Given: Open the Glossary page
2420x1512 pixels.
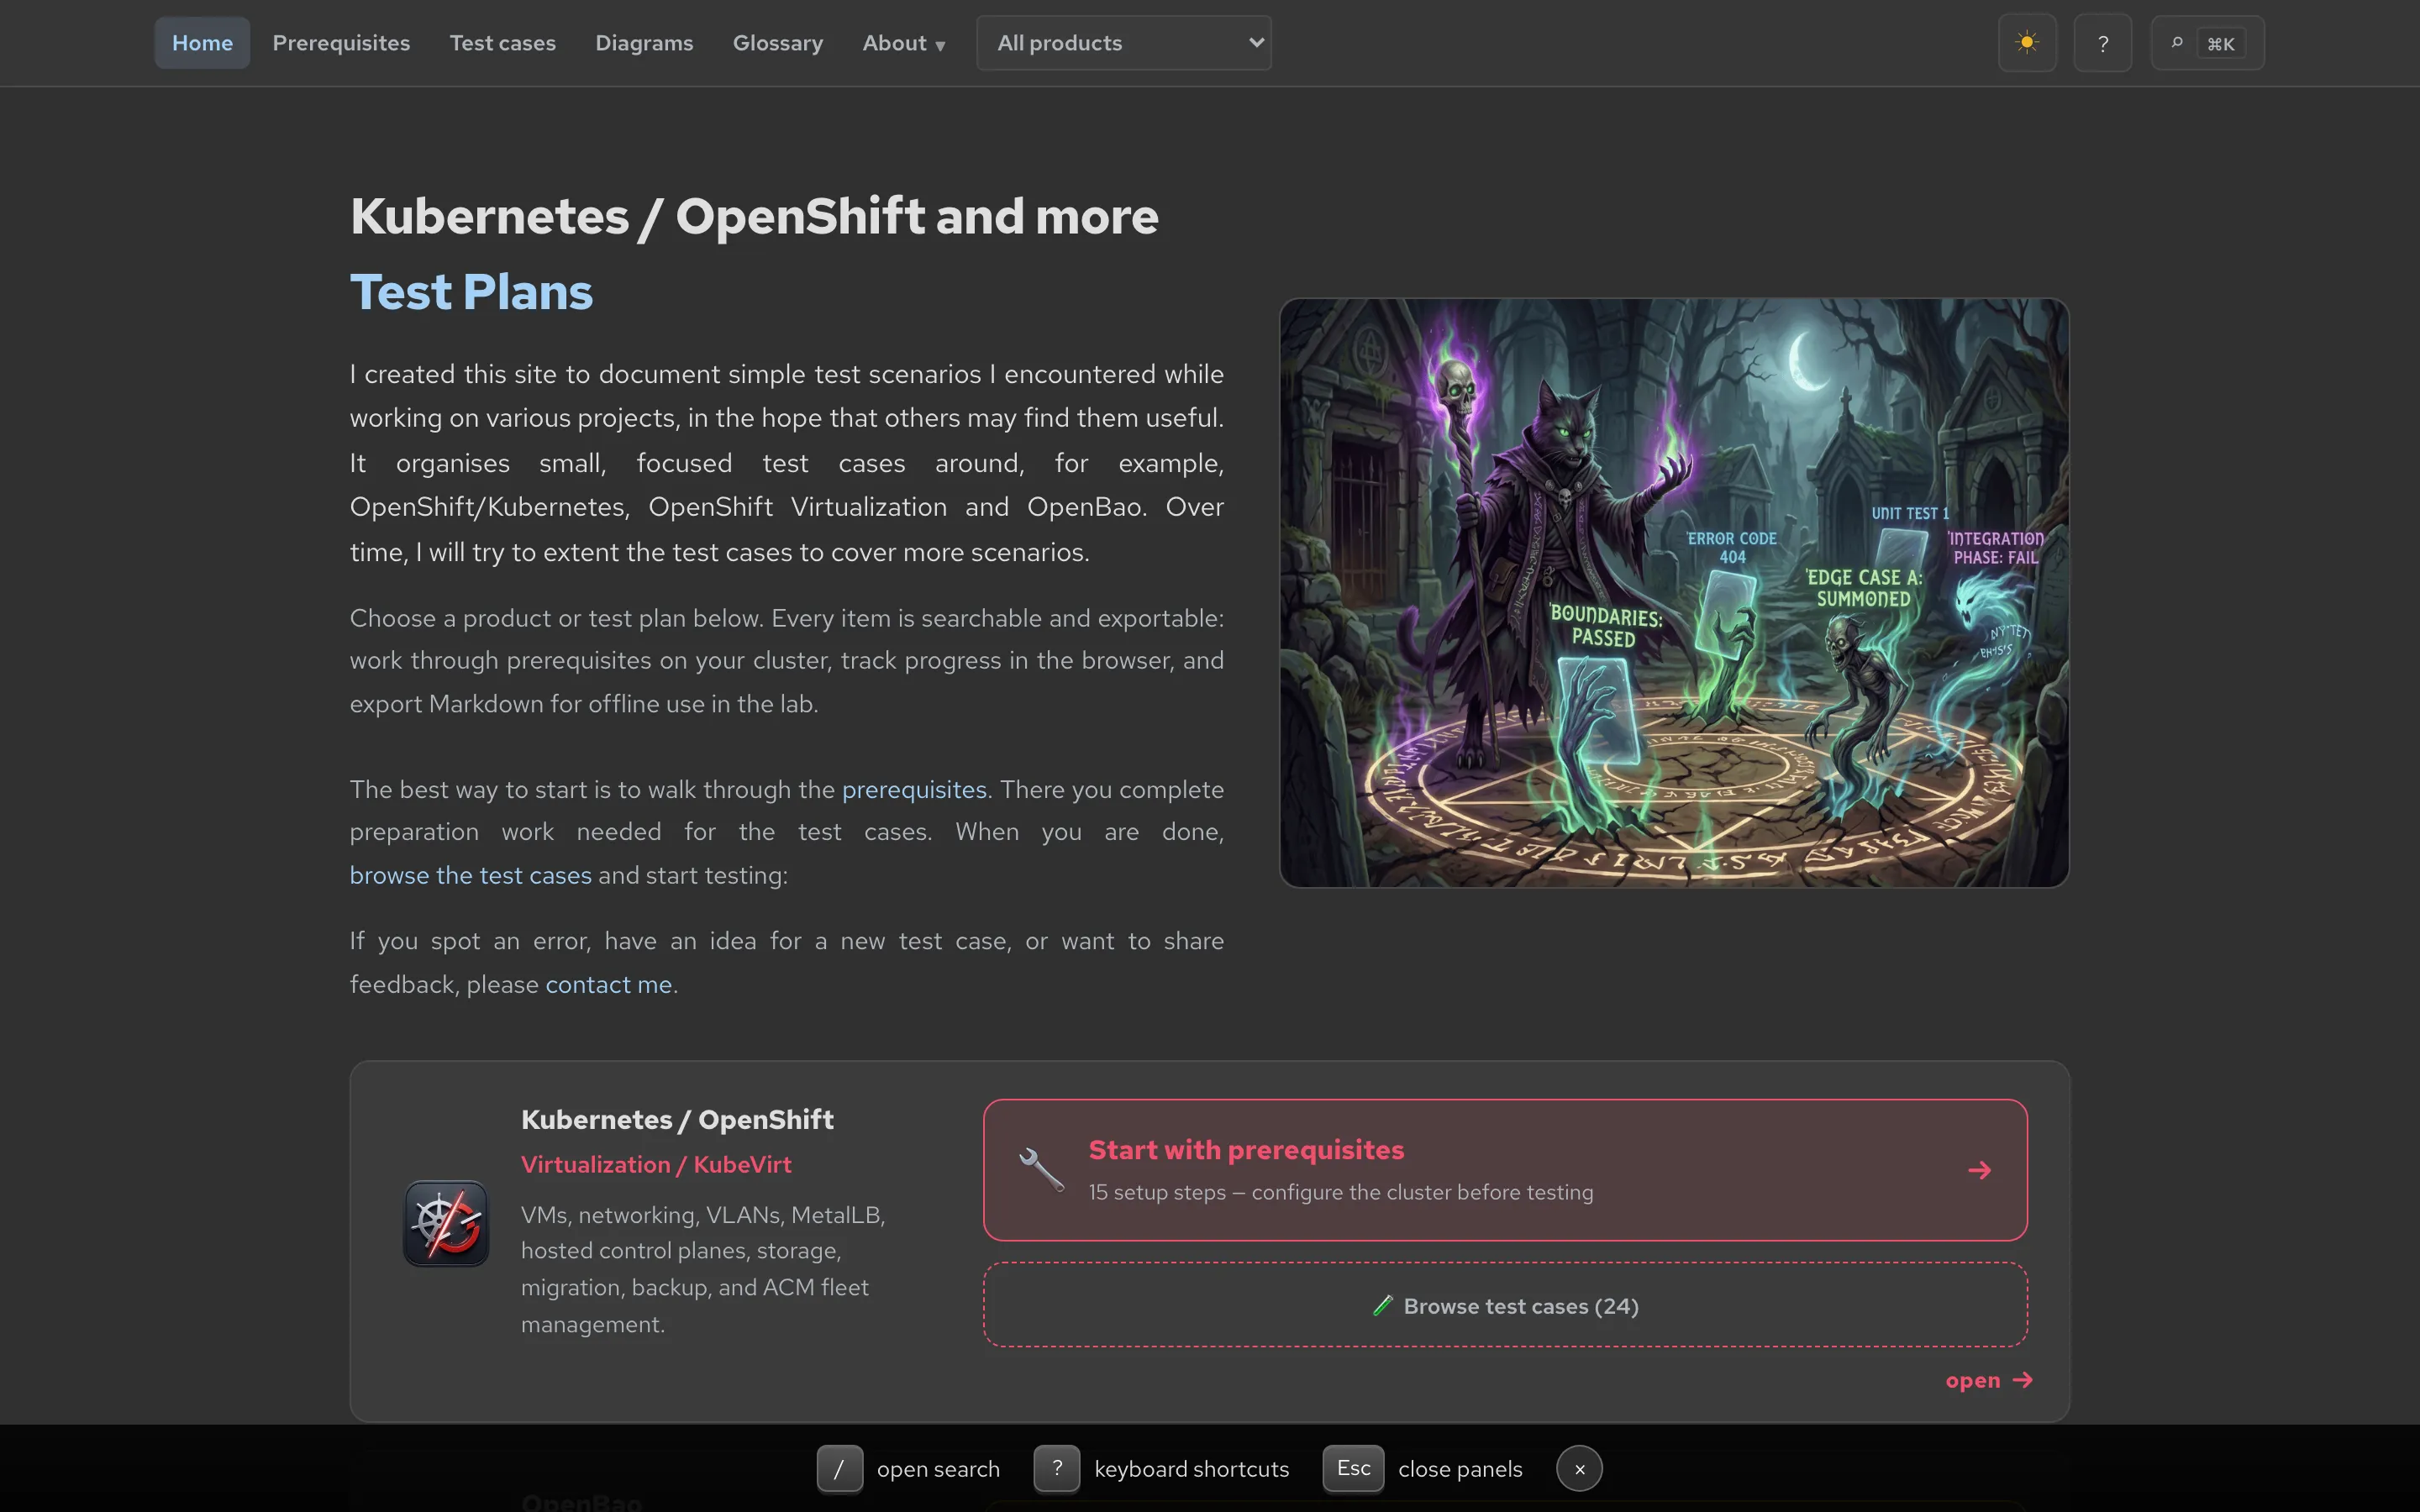Looking at the screenshot, I should pyautogui.click(x=778, y=43).
